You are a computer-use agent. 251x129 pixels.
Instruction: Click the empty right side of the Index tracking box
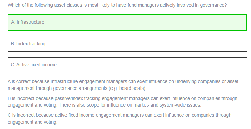(x=176, y=44)
